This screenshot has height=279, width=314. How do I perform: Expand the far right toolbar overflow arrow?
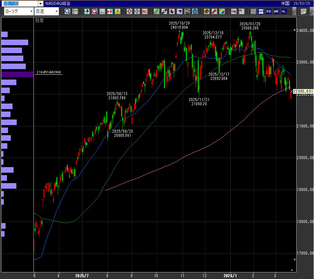(311, 11)
